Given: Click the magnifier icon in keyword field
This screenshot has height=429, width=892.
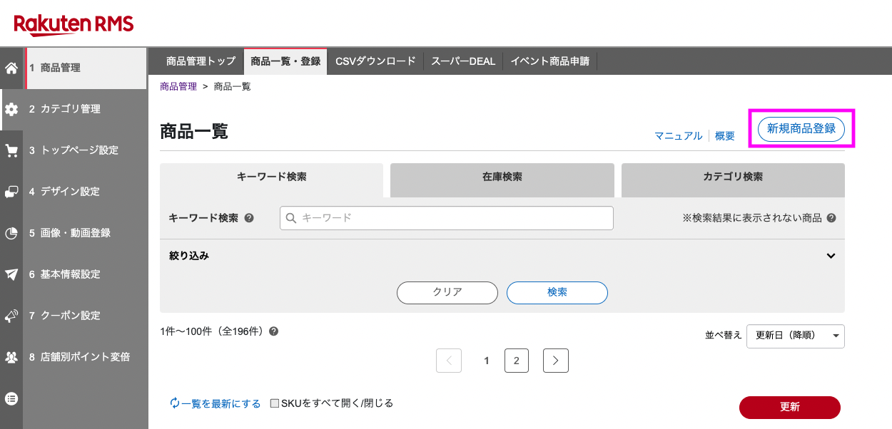Looking at the screenshot, I should coord(291,218).
